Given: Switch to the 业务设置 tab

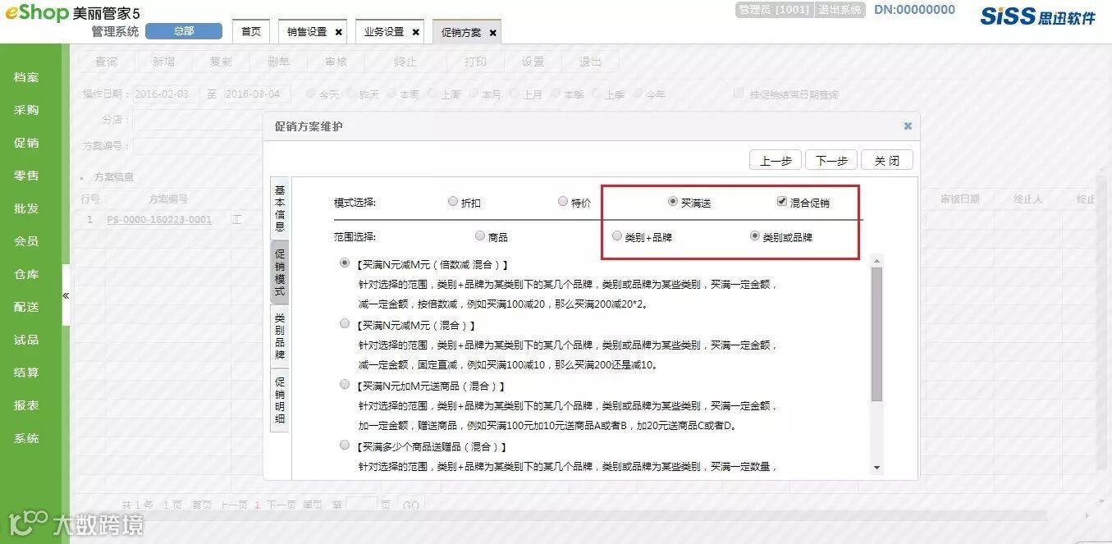Looking at the screenshot, I should click(x=384, y=32).
